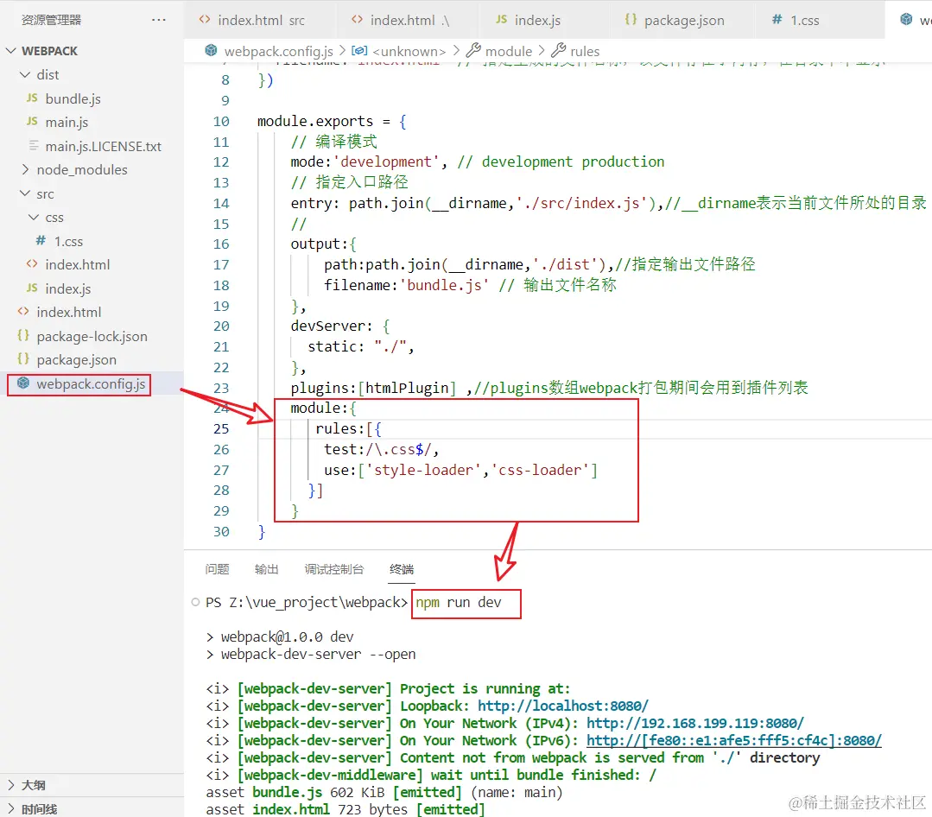Open package.json in the file tree
This screenshot has height=817, width=932.
coord(77,360)
